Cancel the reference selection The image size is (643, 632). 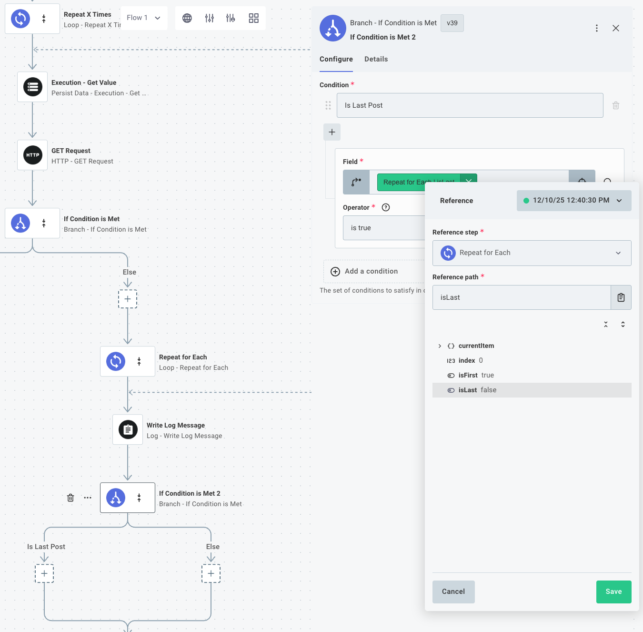point(453,591)
